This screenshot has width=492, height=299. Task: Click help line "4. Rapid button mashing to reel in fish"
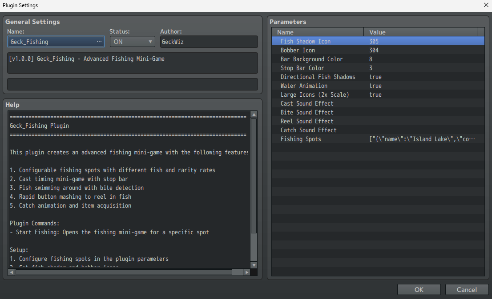tap(71, 197)
